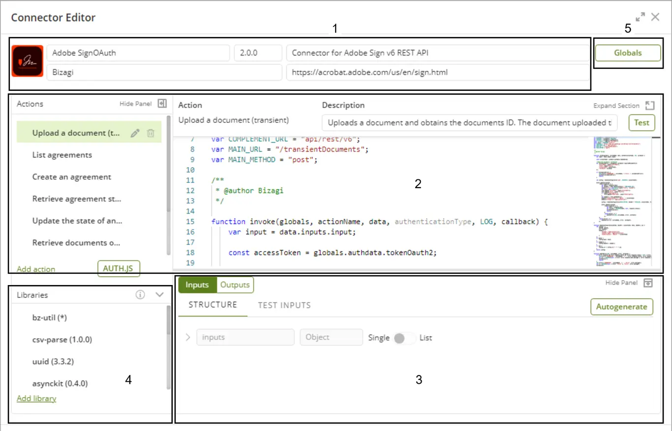672x431 pixels.
Task: Edit the Upload a document action (pencil icon)
Action: pos(135,133)
